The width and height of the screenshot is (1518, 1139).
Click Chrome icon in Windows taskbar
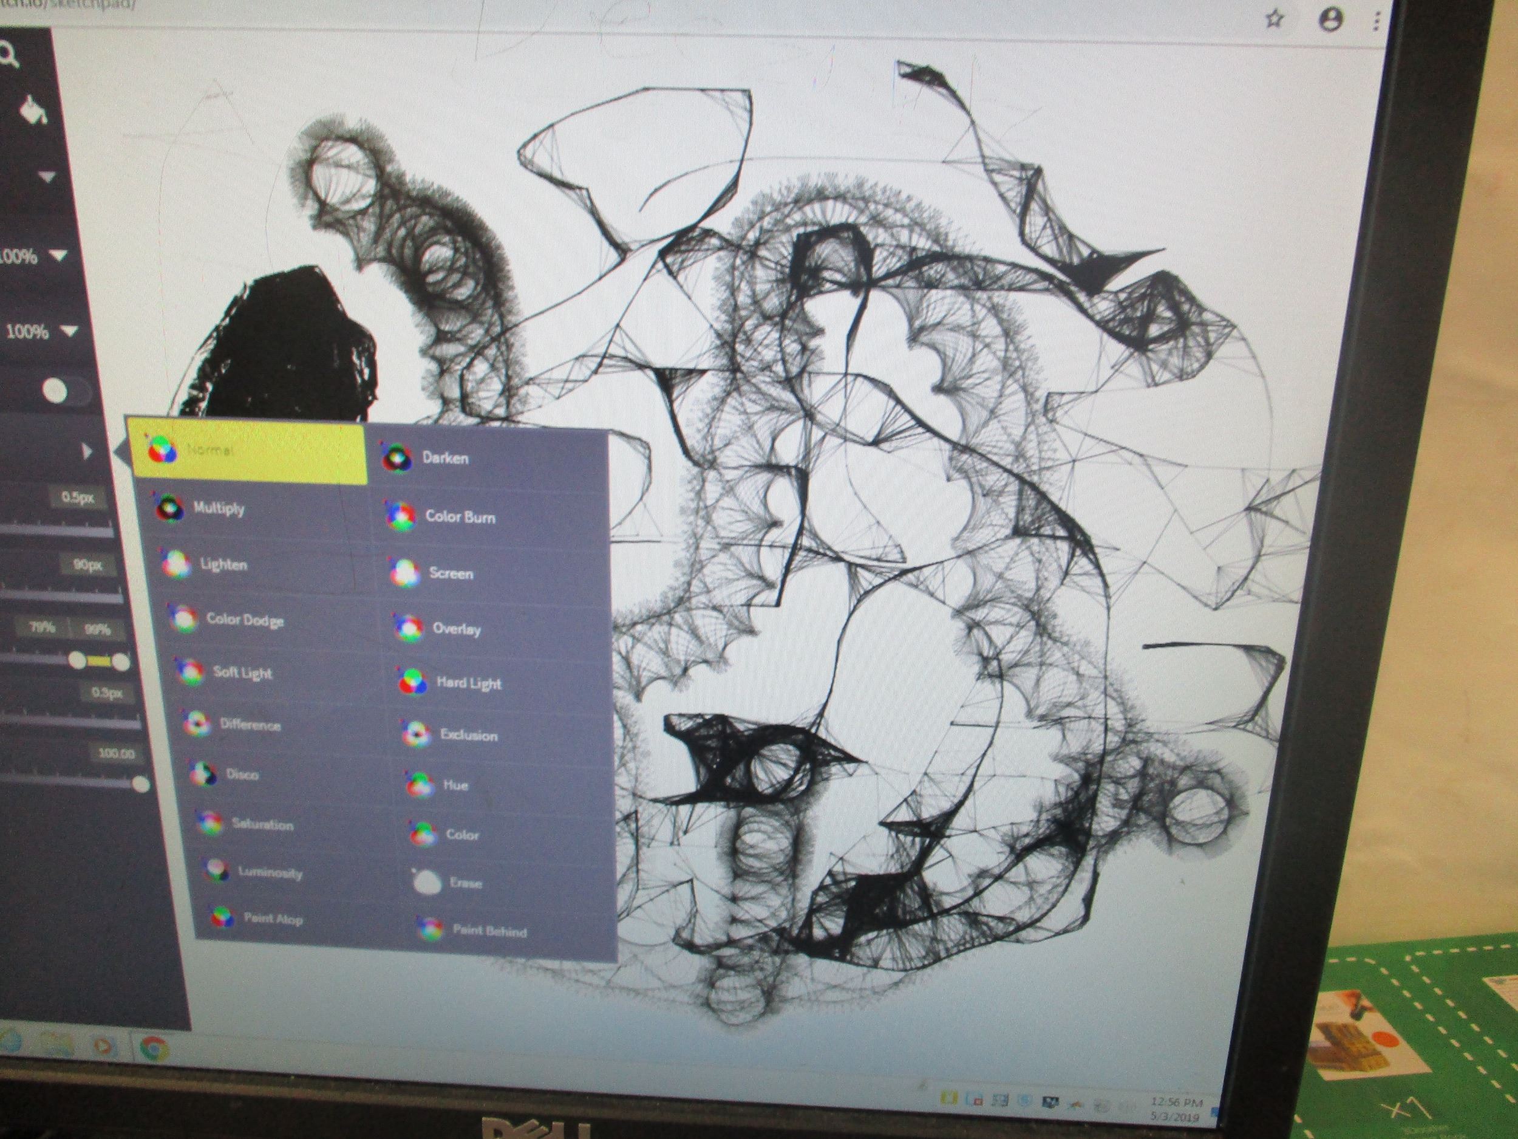[154, 1049]
